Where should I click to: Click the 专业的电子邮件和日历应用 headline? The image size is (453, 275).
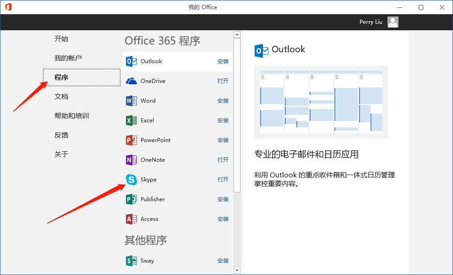point(306,154)
